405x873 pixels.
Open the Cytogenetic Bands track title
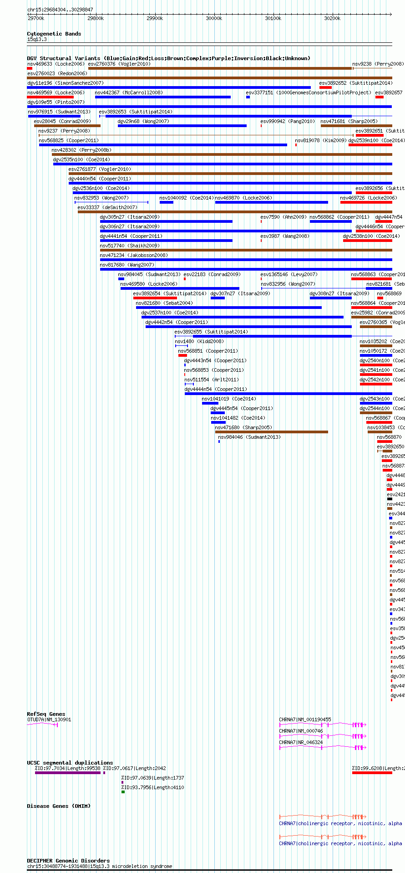tap(54, 34)
